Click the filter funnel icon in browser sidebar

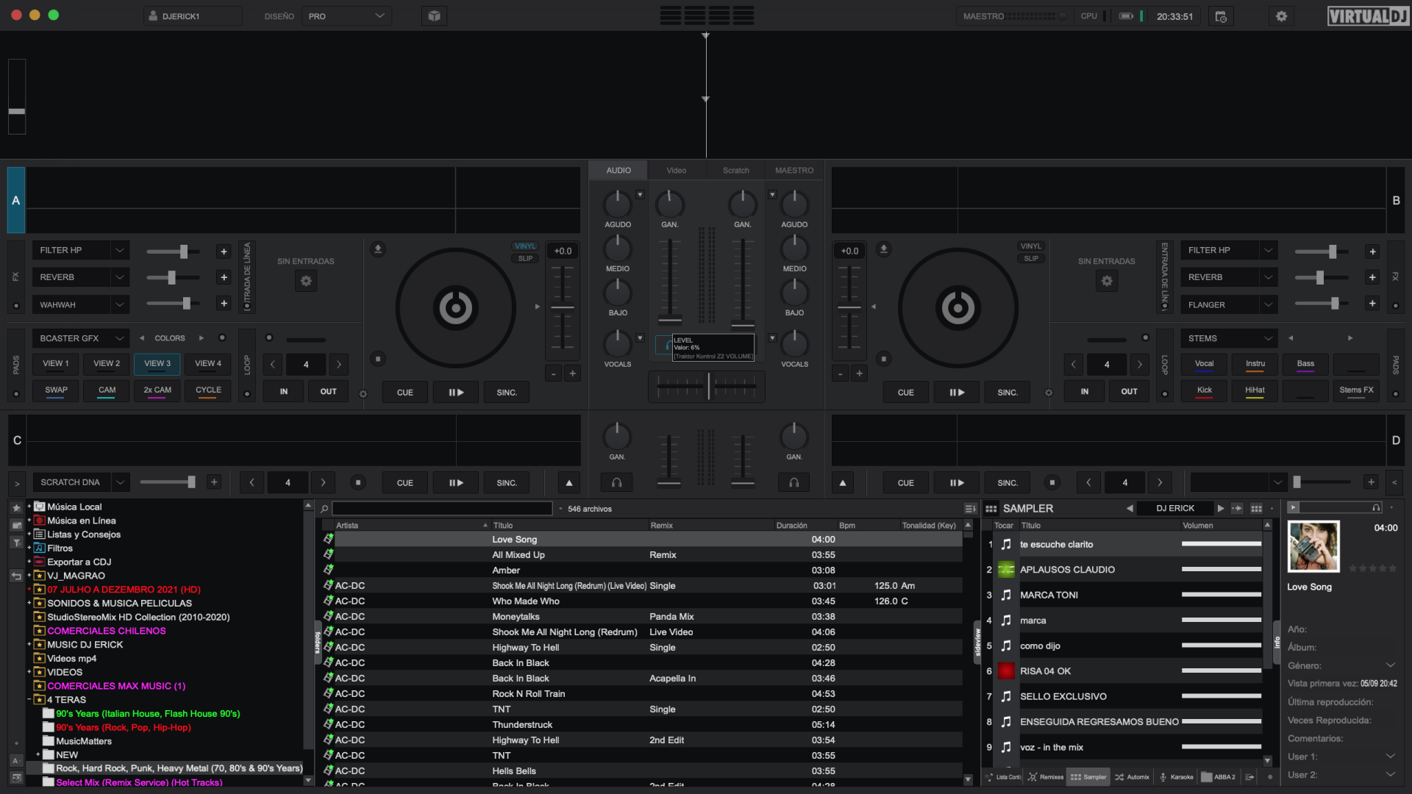coord(16,543)
